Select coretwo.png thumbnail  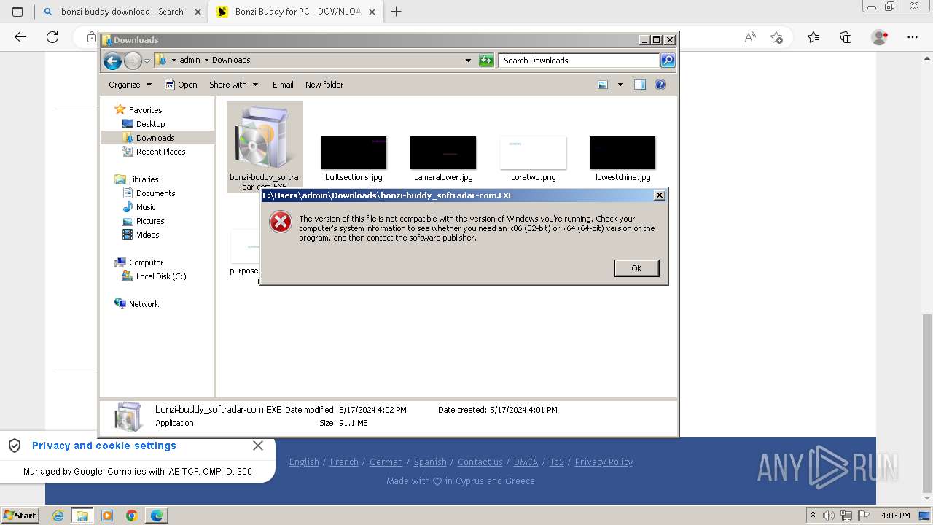[533, 153]
